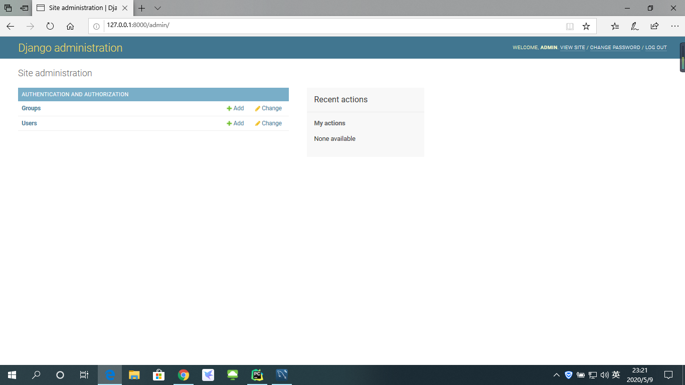Image resolution: width=685 pixels, height=385 pixels.
Task: Open the clock and calendar
Action: 639,375
